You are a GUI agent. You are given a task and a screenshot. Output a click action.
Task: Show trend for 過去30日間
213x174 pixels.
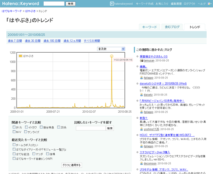pos(33,41)
